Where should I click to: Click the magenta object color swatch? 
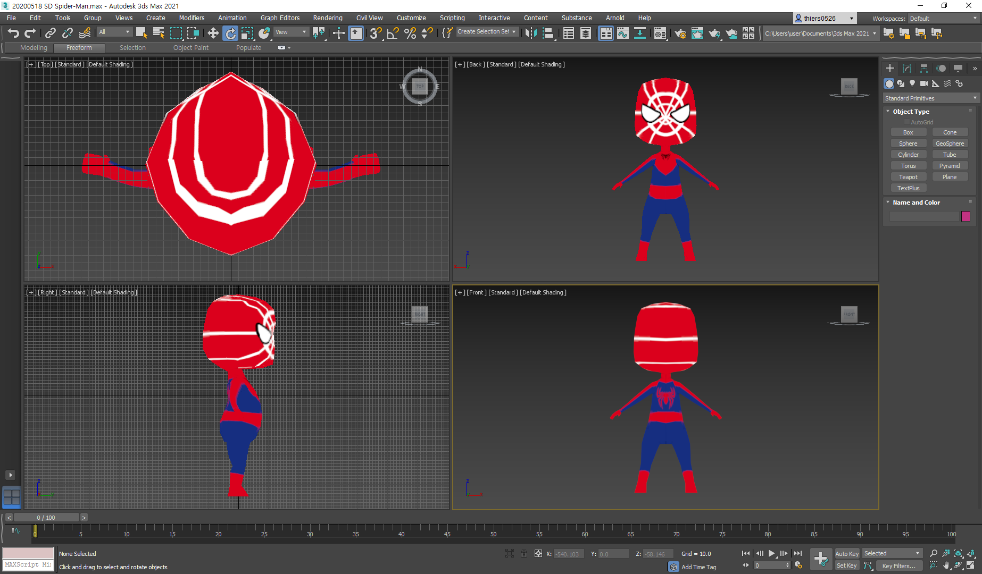pos(966,216)
